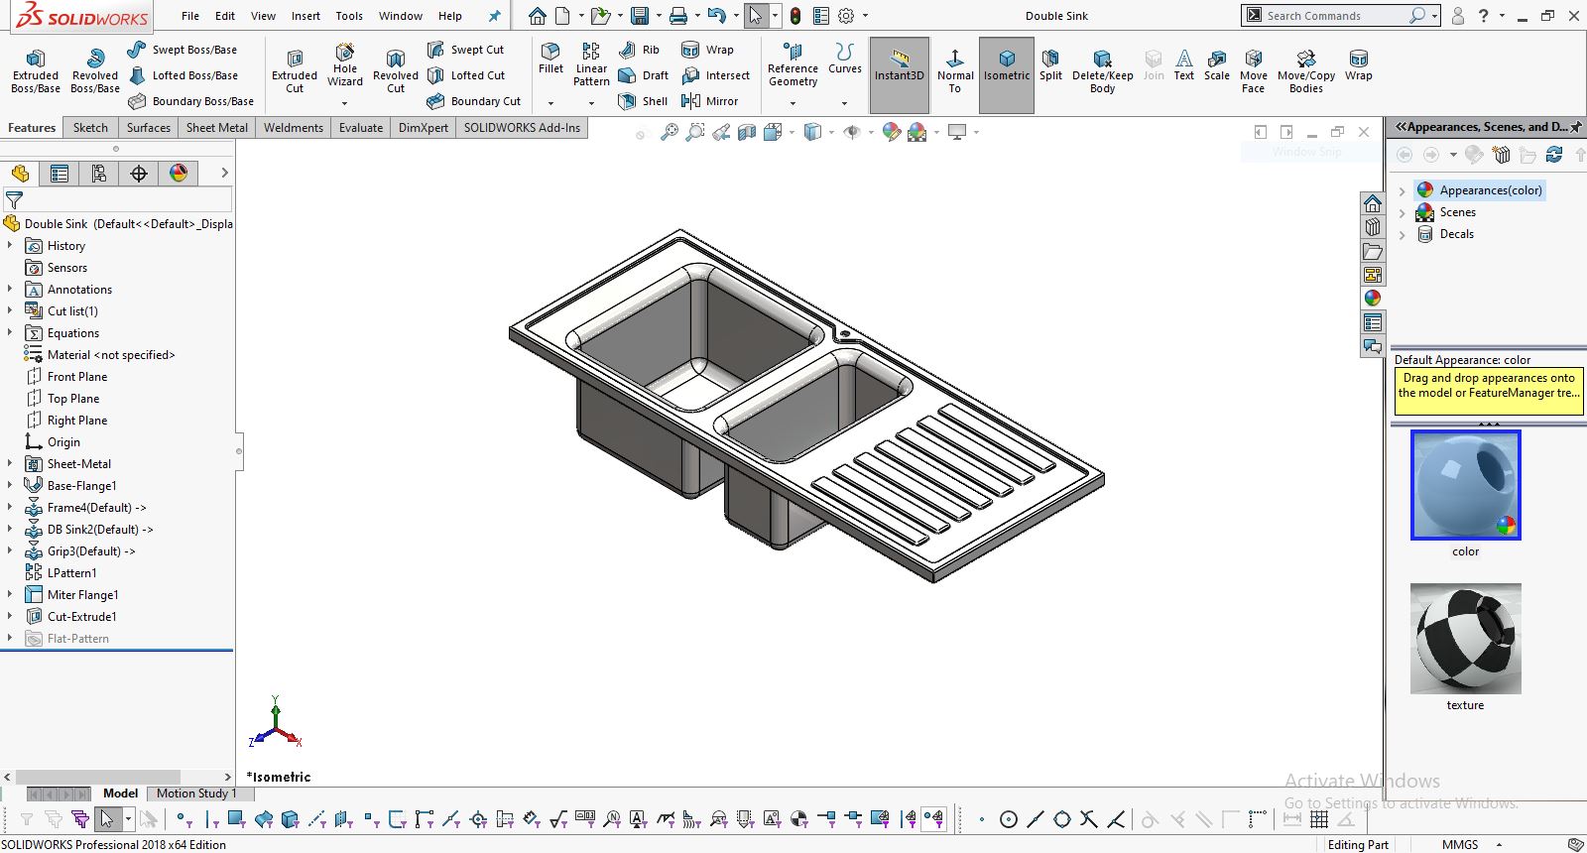This screenshot has width=1587, height=853.
Task: Open the Move/Copy Bodies tool
Action: point(1306,70)
